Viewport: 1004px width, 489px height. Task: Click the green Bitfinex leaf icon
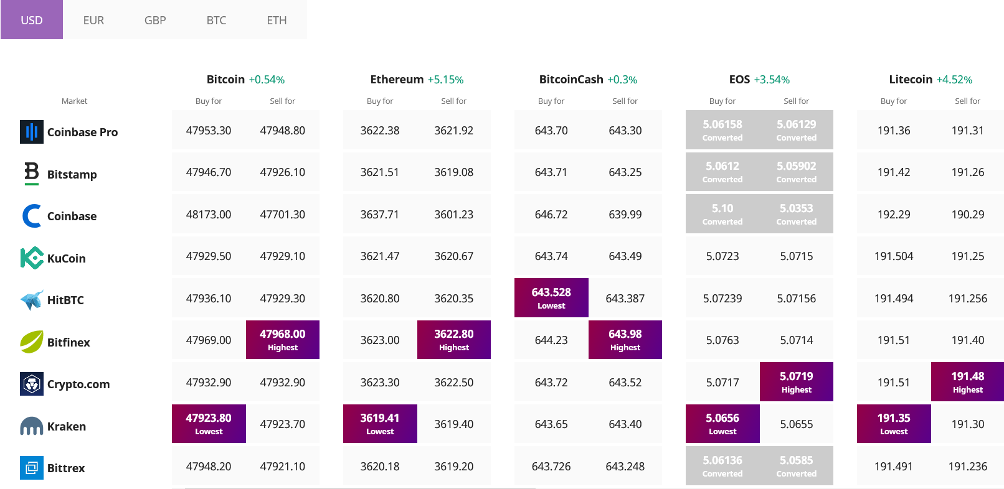[x=32, y=342]
